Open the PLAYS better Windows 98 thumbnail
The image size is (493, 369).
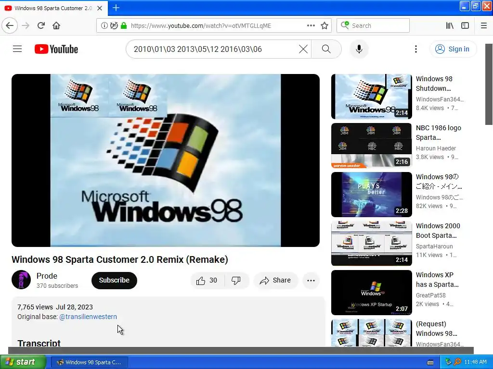tap(371, 195)
